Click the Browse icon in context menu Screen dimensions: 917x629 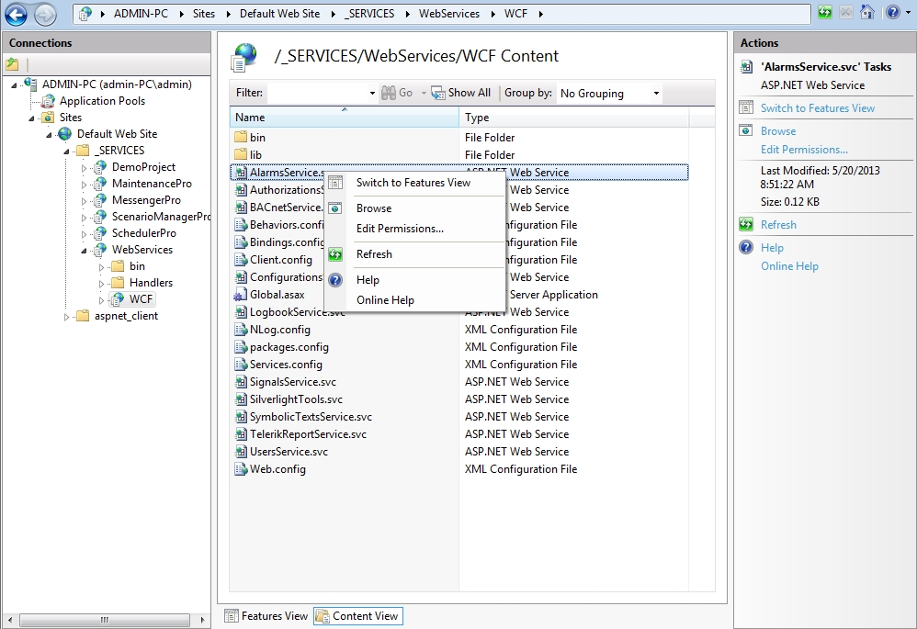pos(335,208)
